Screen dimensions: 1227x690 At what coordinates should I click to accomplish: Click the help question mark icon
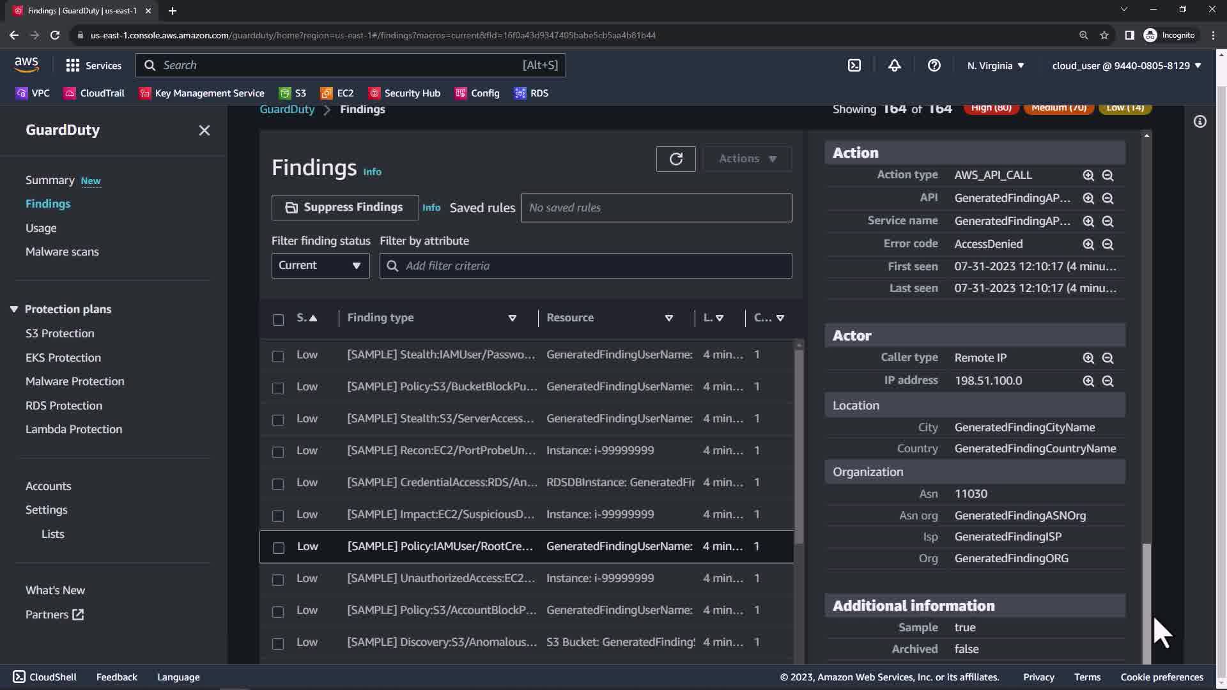click(x=934, y=65)
